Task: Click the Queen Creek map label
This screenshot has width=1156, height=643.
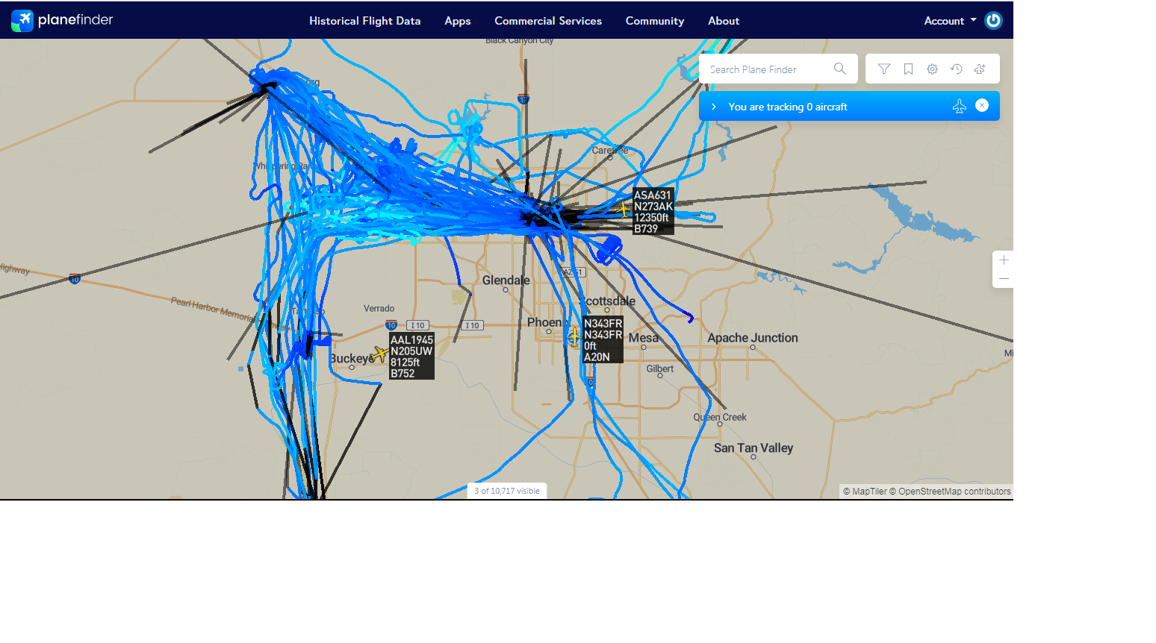Action: [x=720, y=417]
